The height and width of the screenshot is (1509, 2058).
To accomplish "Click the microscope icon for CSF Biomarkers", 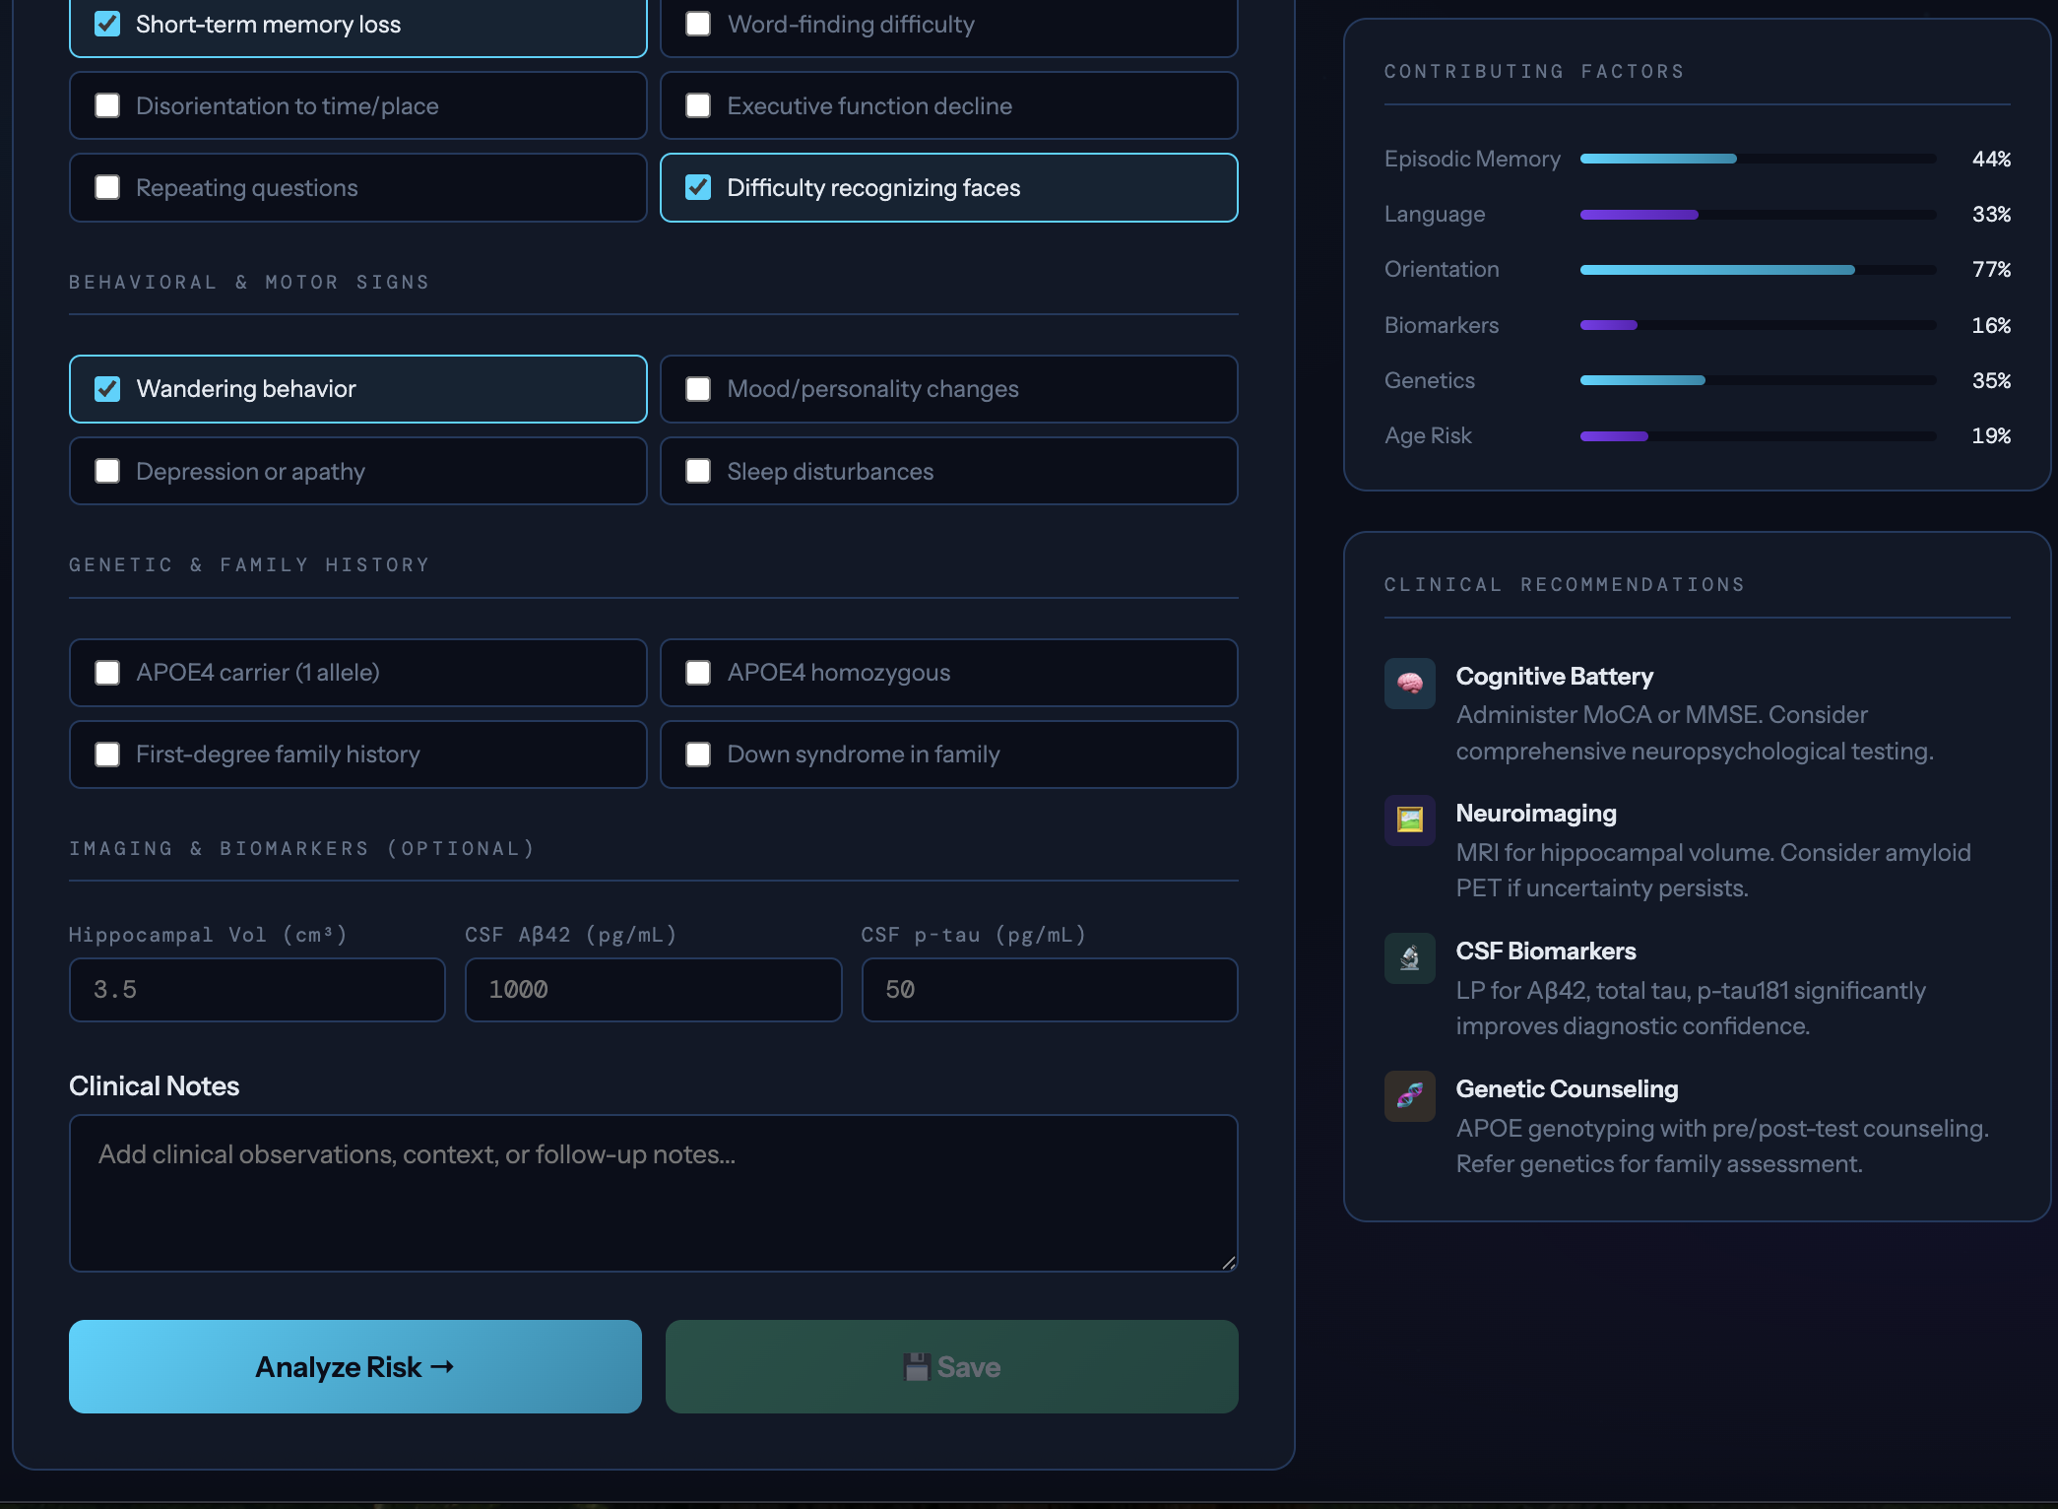I will coord(1409,958).
